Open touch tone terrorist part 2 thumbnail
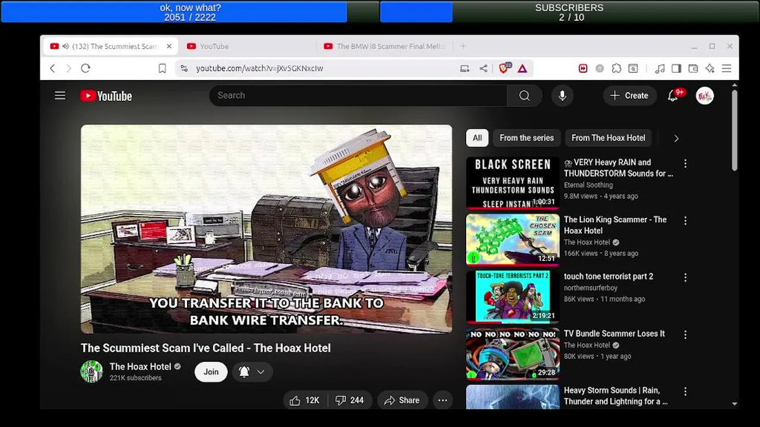Image resolution: width=760 pixels, height=427 pixels. coord(512,297)
